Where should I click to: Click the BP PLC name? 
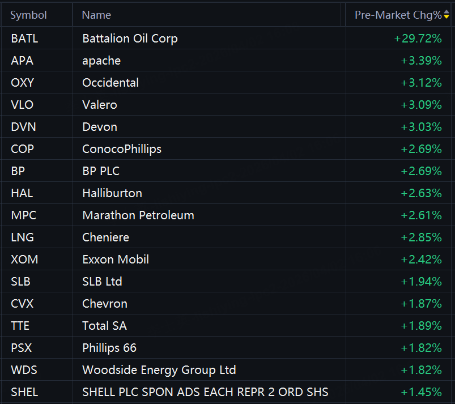pos(101,171)
